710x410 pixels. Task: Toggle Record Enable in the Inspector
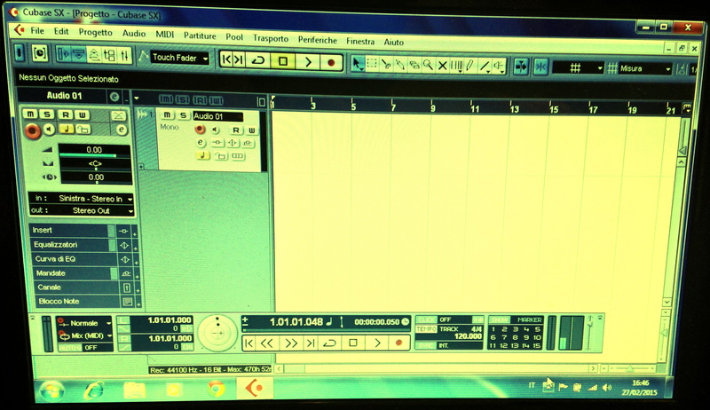[x=32, y=130]
